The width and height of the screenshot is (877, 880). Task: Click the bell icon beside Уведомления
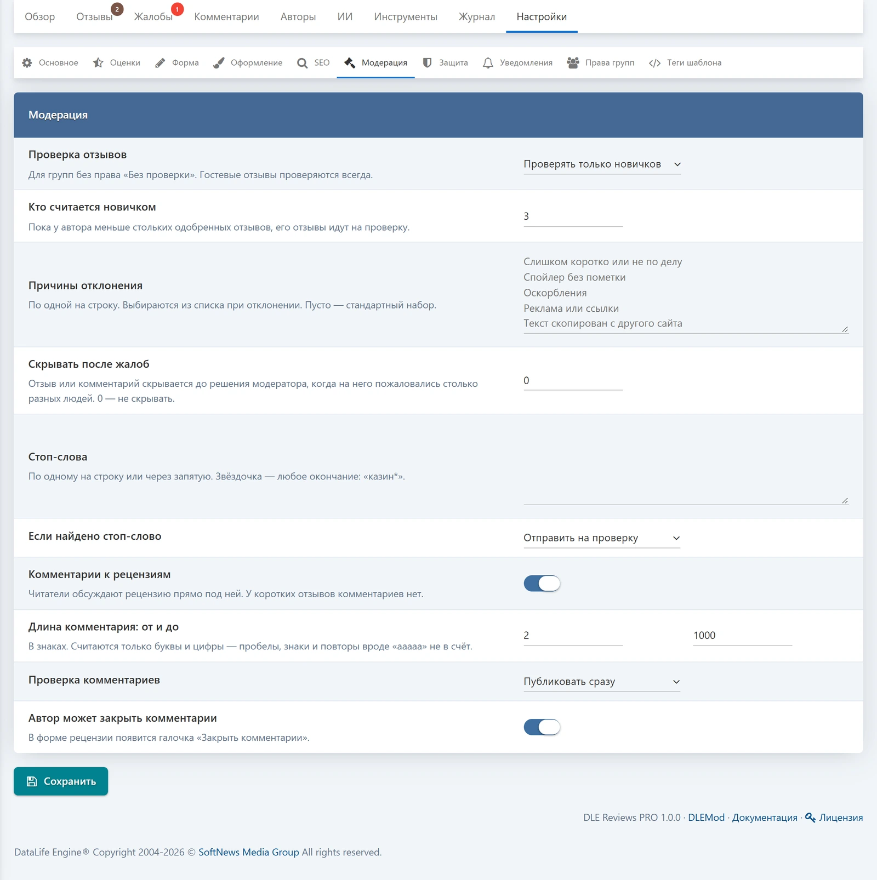point(488,63)
